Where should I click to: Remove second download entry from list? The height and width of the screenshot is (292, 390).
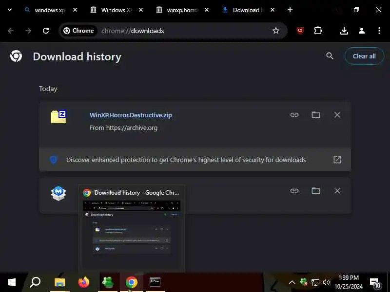[337, 191]
